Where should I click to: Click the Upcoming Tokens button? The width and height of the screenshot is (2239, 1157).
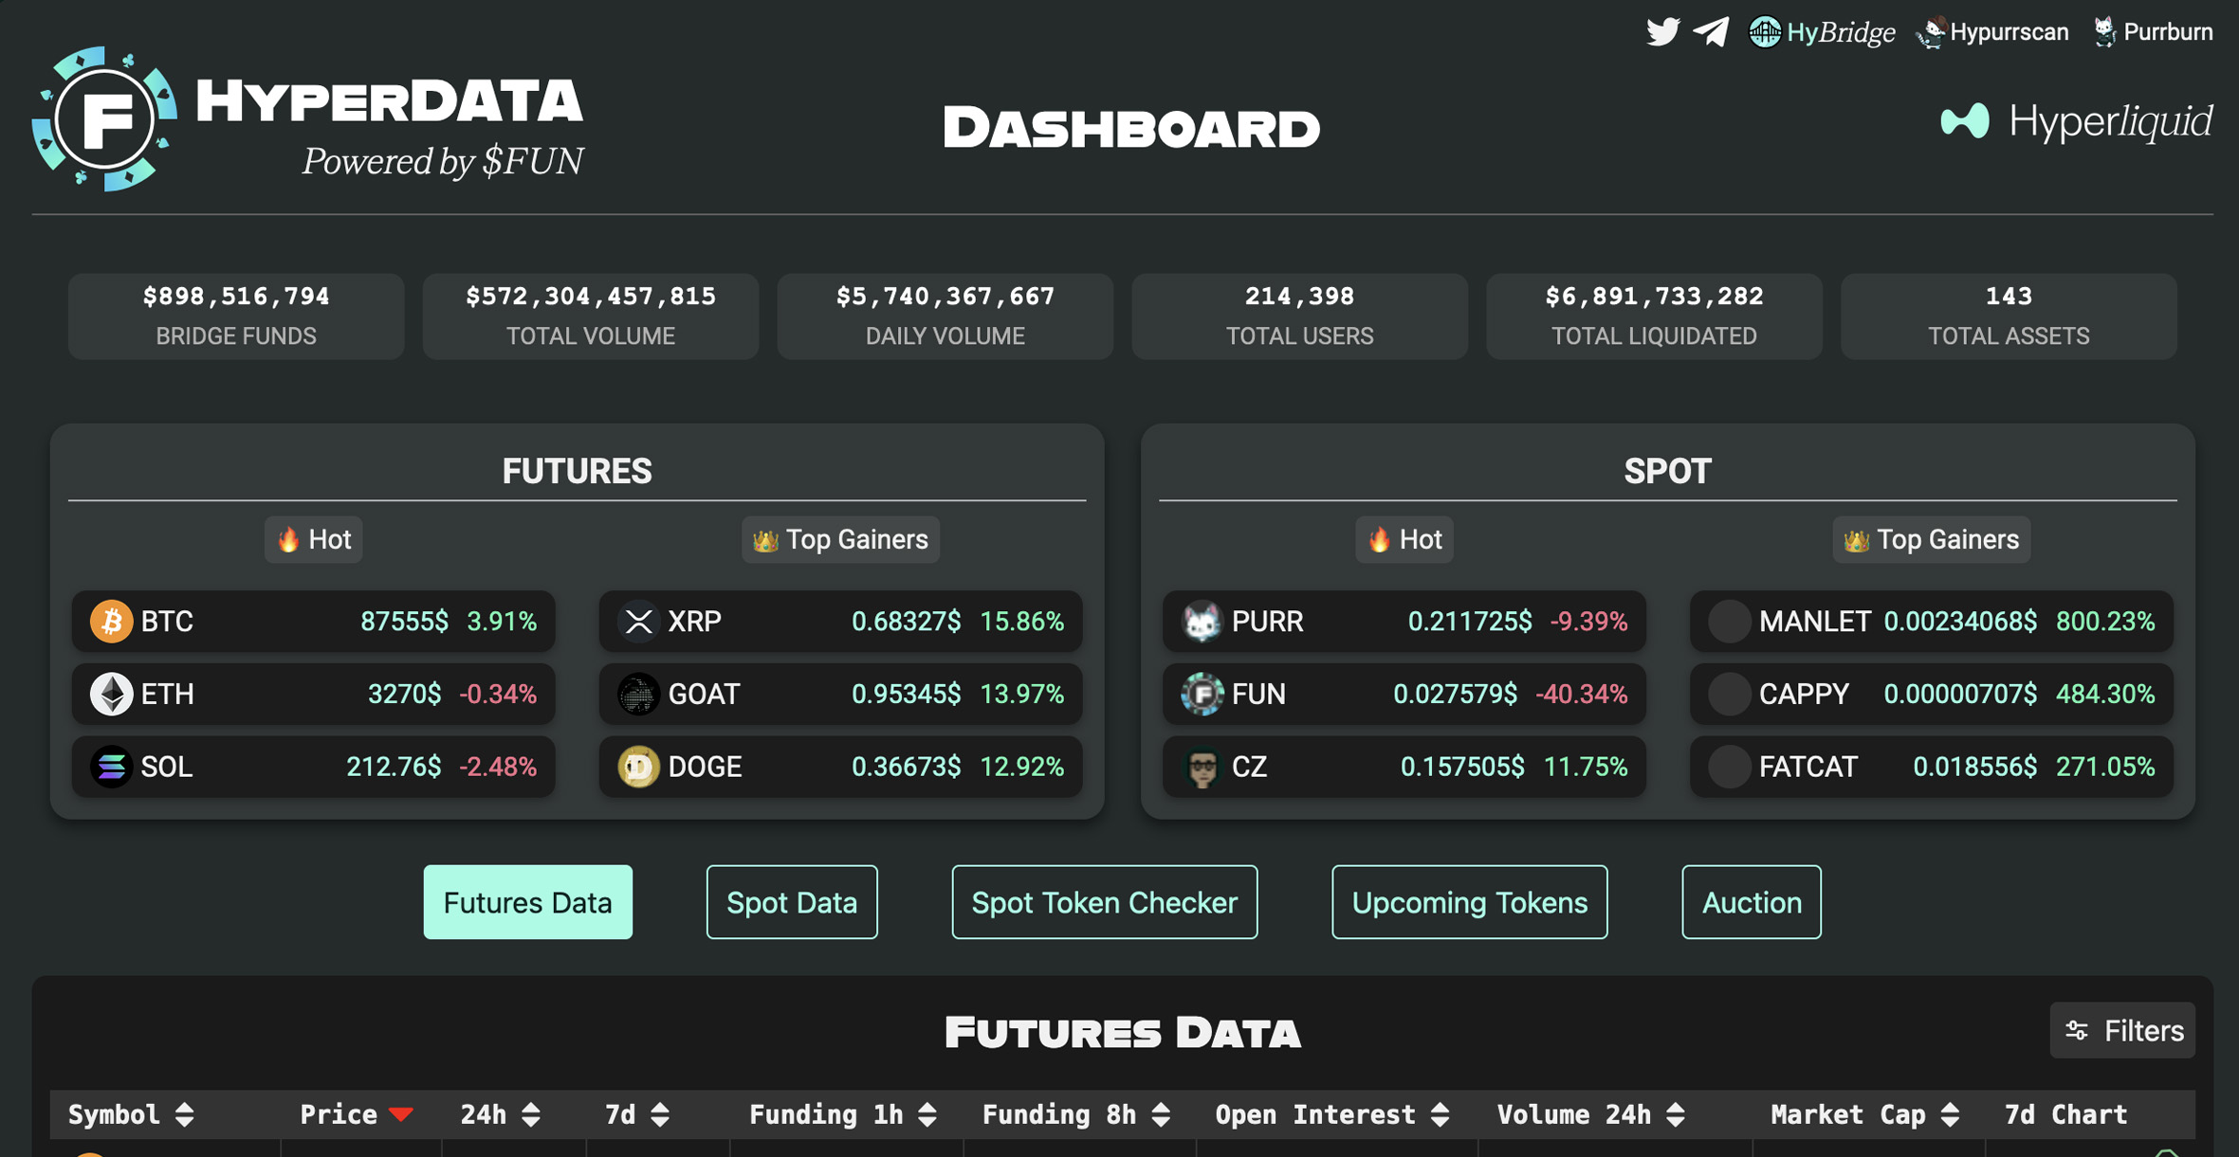(1469, 902)
